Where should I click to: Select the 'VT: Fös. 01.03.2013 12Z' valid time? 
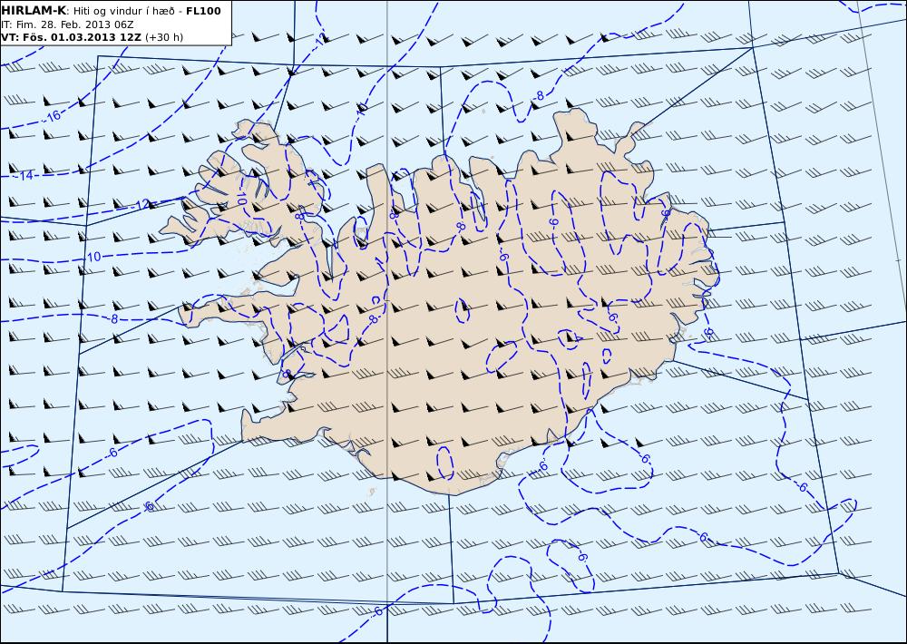(x=71, y=37)
